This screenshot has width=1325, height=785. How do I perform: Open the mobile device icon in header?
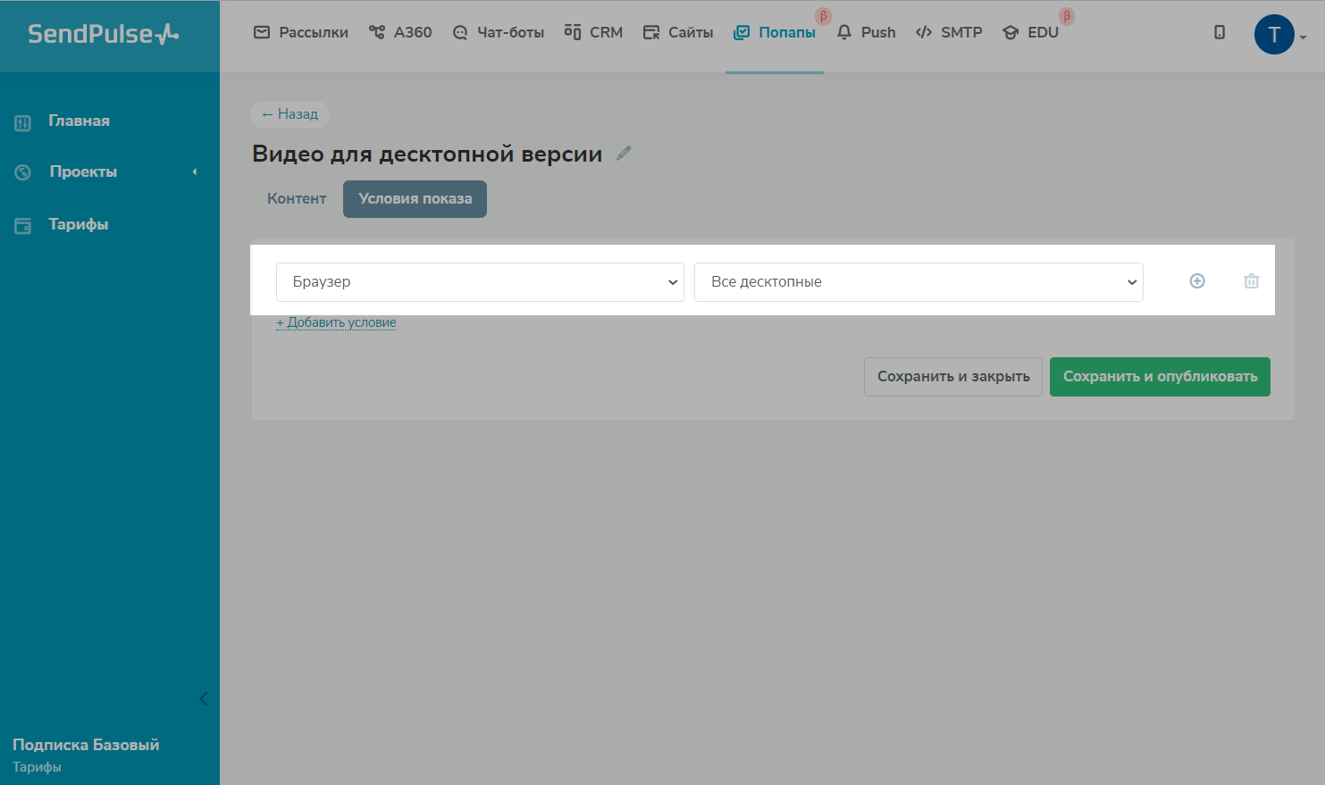pyautogui.click(x=1220, y=33)
